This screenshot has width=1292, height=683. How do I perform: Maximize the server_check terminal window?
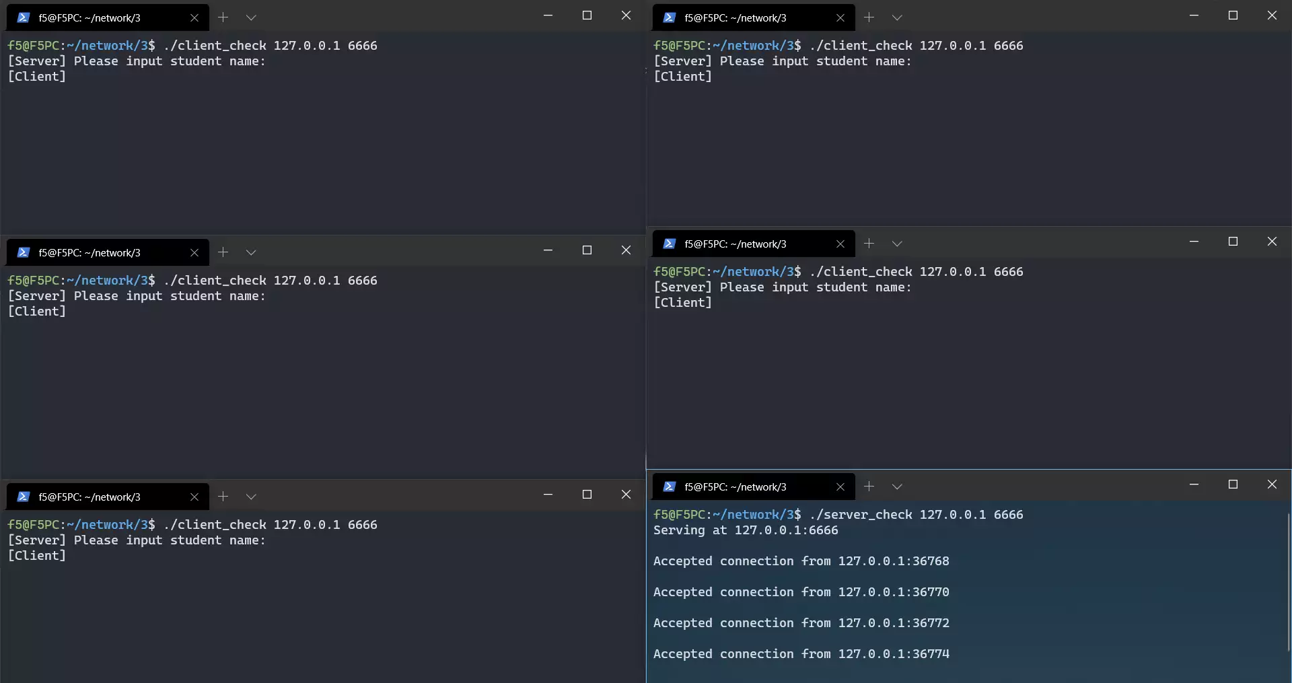coord(1233,484)
